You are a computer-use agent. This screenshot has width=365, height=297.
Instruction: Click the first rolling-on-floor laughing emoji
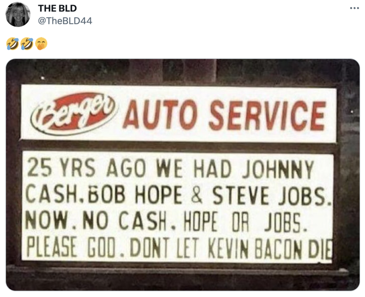click(x=12, y=44)
